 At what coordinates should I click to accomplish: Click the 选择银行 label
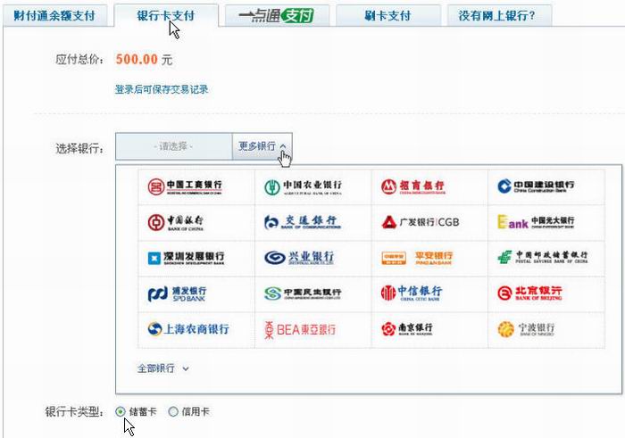79,149
